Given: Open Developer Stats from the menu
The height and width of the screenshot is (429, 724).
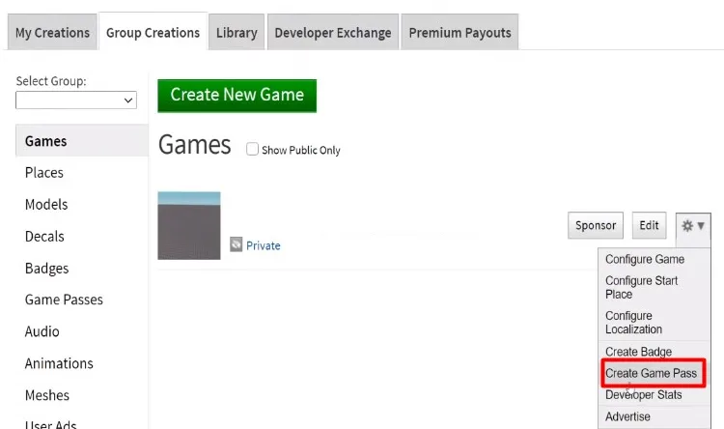Looking at the screenshot, I should click(x=643, y=395).
